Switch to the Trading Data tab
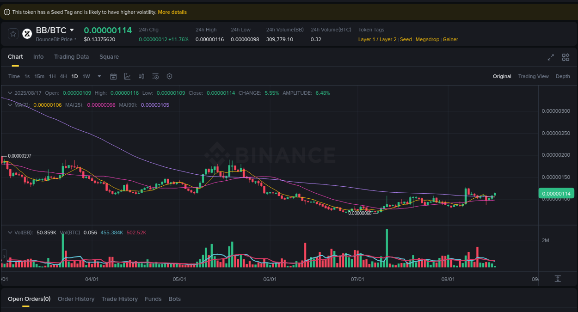Screen dimensions: 578x312 (x=72, y=56)
